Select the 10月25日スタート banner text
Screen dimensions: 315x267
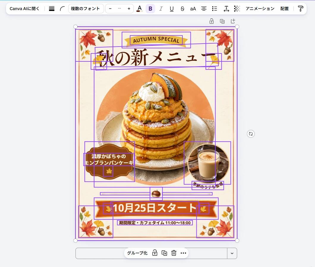coord(155,208)
